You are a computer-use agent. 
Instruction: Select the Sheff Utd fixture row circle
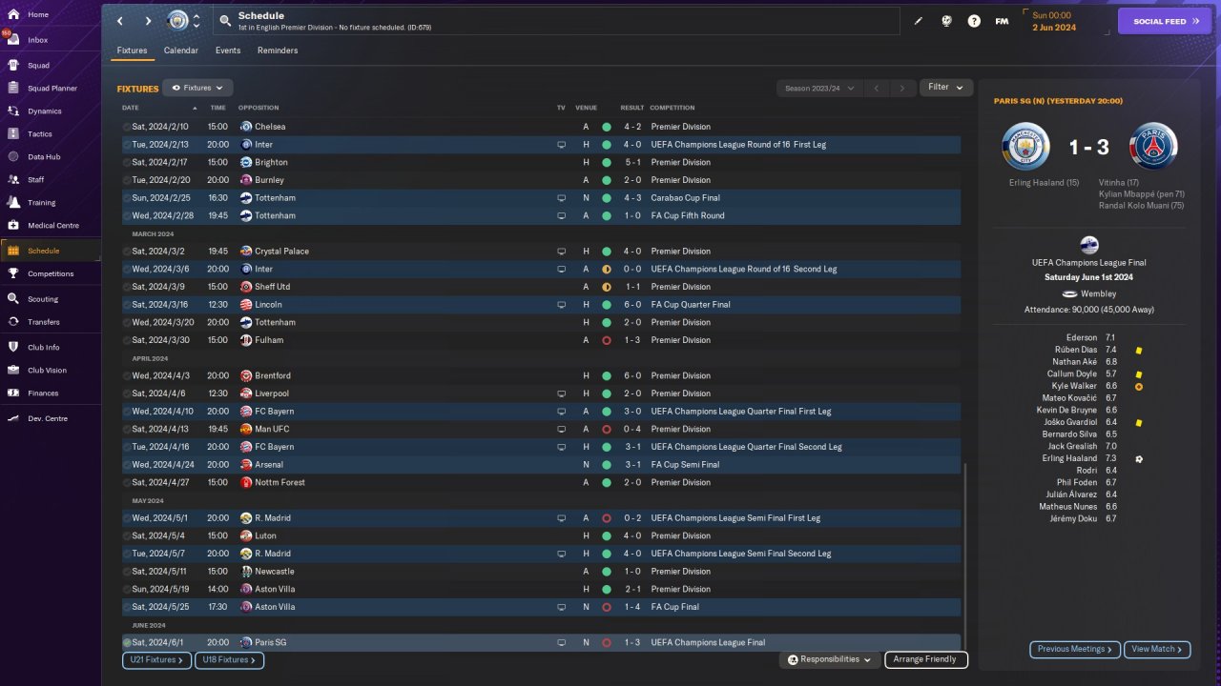(127, 287)
